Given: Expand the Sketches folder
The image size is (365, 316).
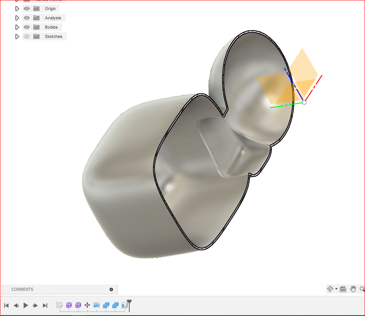Looking at the screenshot, I should (17, 36).
